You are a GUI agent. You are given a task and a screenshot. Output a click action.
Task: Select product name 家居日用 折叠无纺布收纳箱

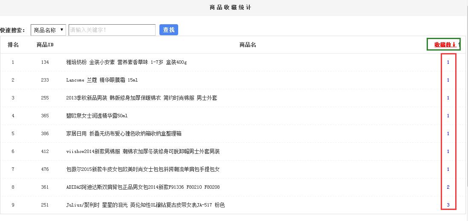[x=124, y=133]
